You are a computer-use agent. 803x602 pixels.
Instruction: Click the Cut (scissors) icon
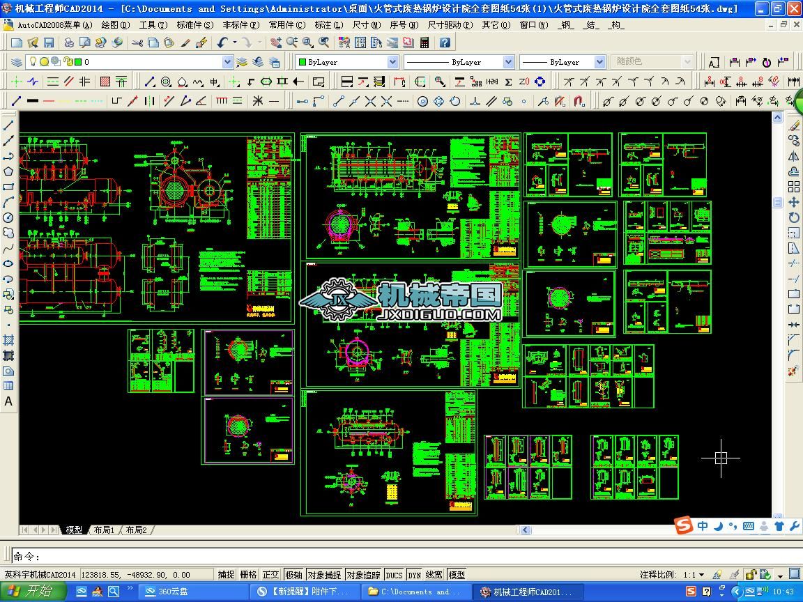point(137,43)
